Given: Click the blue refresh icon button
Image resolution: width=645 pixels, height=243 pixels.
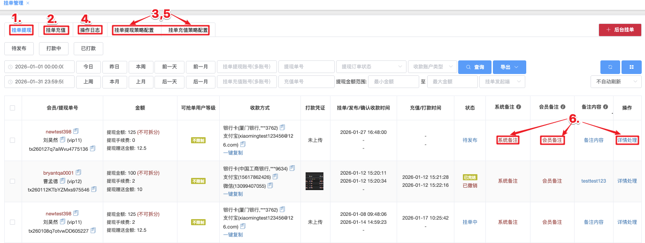Looking at the screenshot, I should [610, 67].
